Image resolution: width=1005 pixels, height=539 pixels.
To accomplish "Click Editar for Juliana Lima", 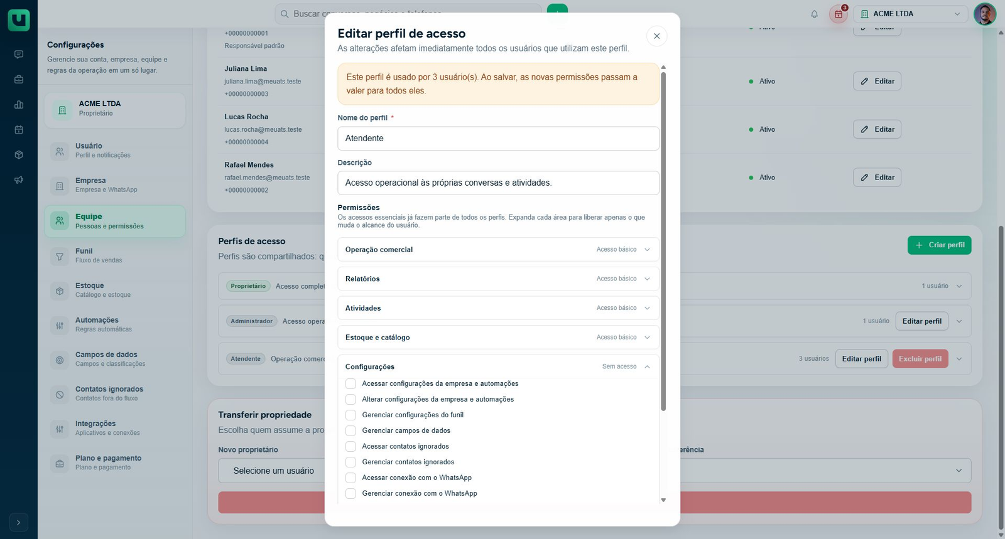I will (x=877, y=81).
